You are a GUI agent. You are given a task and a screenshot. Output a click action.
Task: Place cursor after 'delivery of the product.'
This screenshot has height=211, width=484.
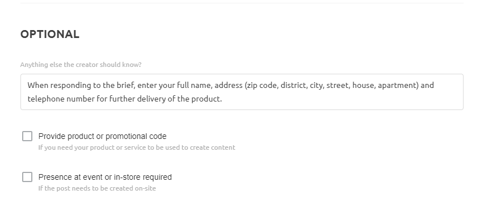(223, 99)
